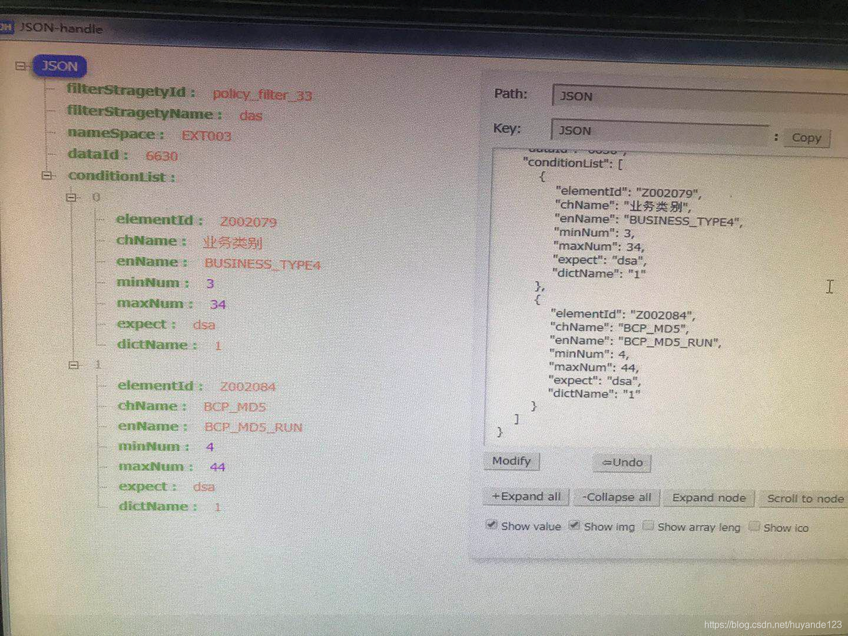Click the Key input field
Viewport: 848px width, 636px height.
click(660, 131)
